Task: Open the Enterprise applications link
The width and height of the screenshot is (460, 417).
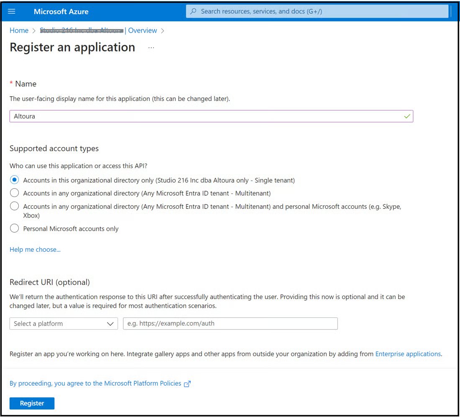Action: [408, 354]
